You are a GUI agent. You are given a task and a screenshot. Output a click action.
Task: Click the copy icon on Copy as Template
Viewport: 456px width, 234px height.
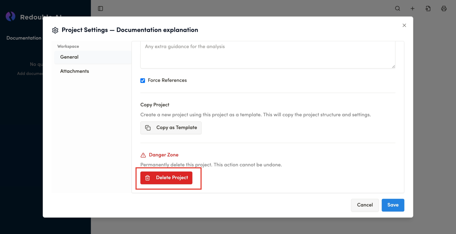148,128
